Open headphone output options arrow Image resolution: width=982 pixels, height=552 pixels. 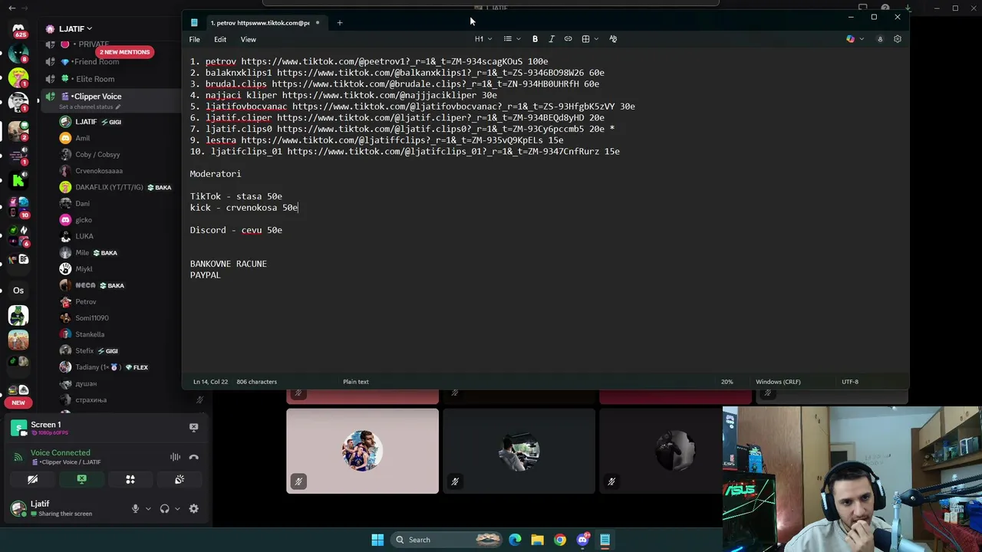pyautogui.click(x=177, y=508)
